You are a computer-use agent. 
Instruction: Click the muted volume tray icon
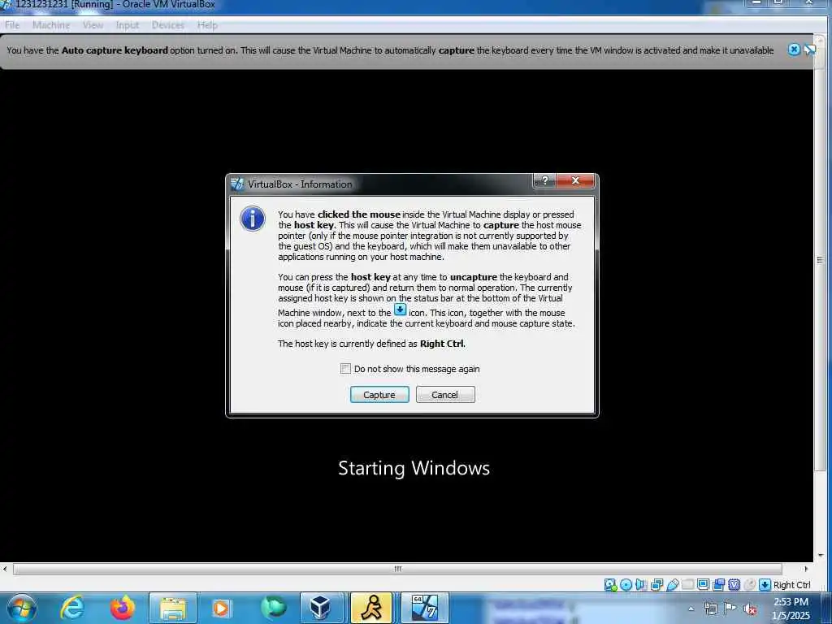pos(750,609)
